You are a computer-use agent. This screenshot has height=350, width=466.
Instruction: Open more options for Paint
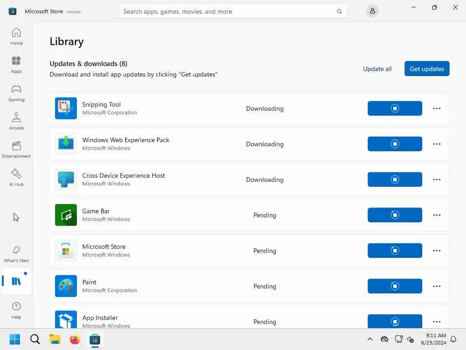(x=436, y=286)
